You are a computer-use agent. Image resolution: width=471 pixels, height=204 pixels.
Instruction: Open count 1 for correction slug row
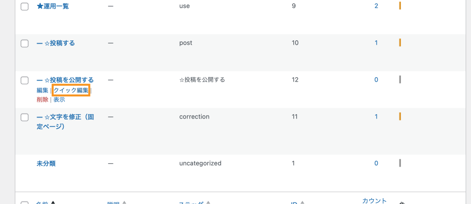pyautogui.click(x=376, y=117)
